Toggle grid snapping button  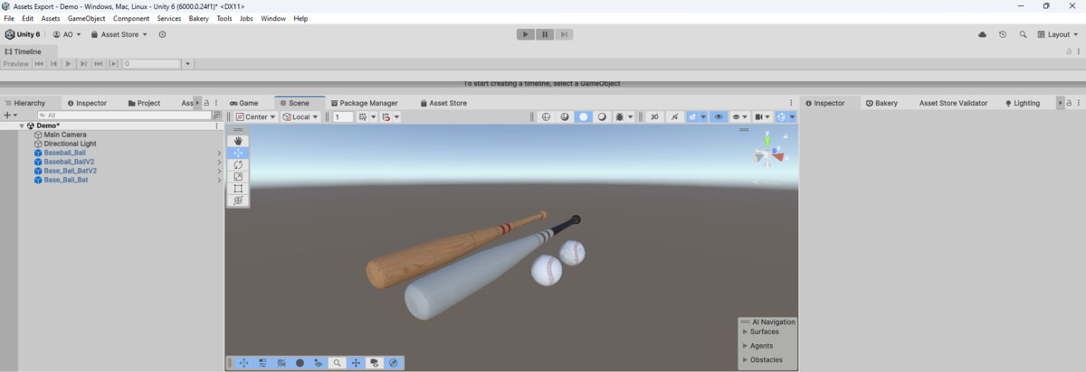[x=386, y=116]
